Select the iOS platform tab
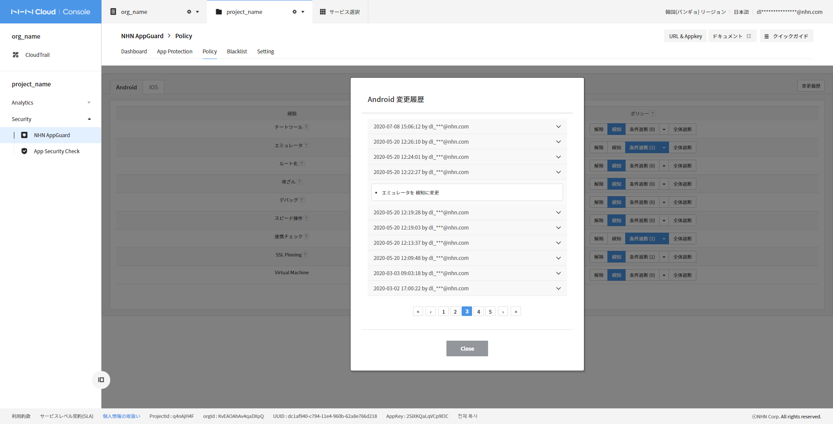Viewport: 833px width, 424px height. 154,87
